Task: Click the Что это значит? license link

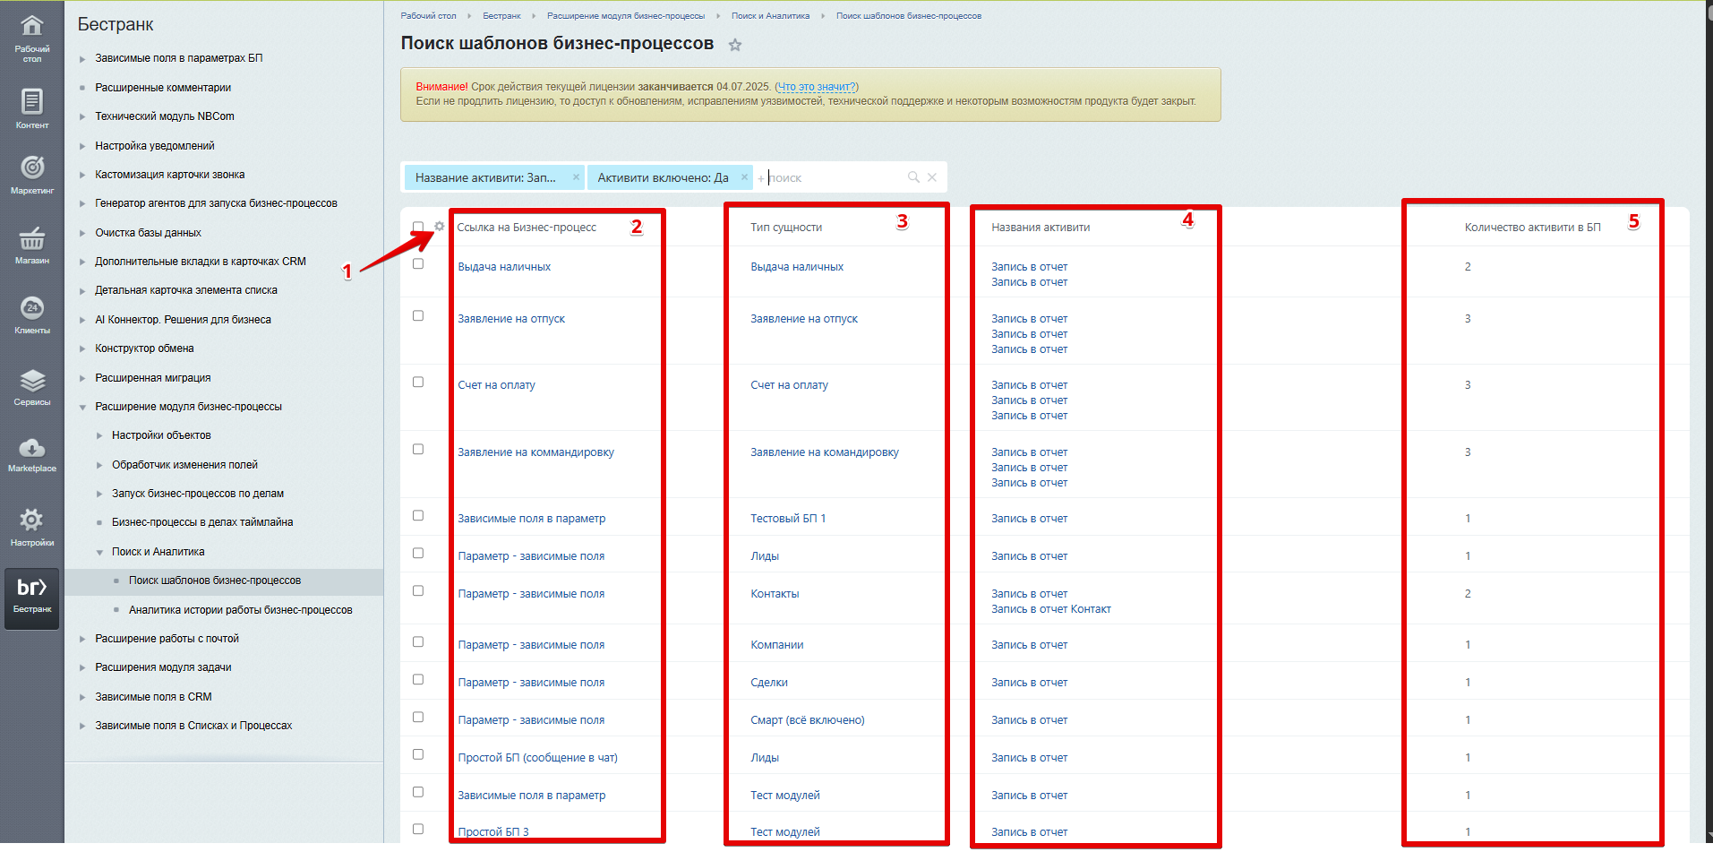Action: pos(816,87)
